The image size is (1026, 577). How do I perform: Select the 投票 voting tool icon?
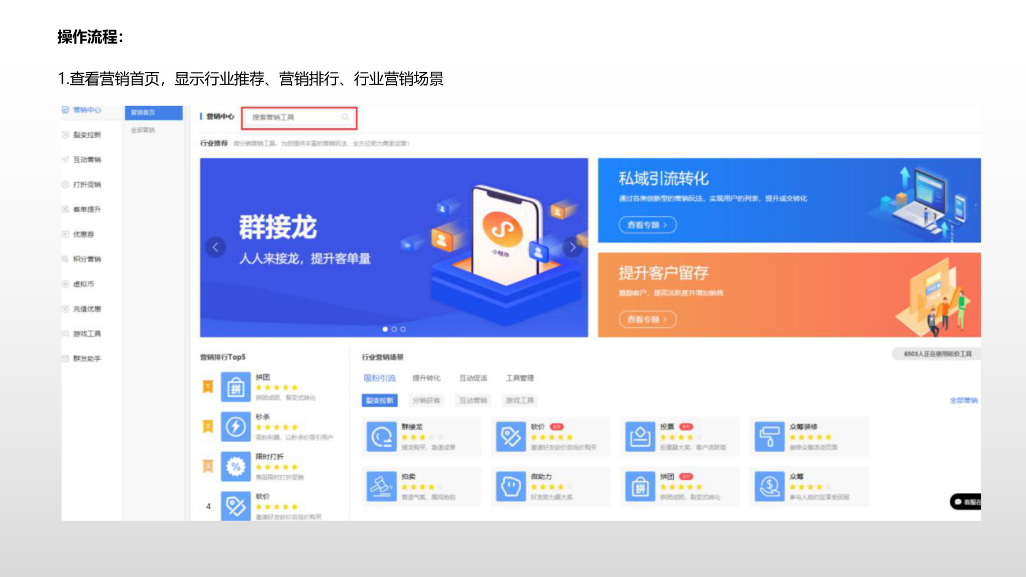[640, 437]
